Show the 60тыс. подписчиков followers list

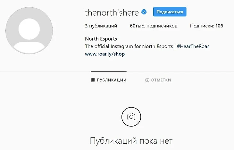pyautogui.click(x=154, y=26)
